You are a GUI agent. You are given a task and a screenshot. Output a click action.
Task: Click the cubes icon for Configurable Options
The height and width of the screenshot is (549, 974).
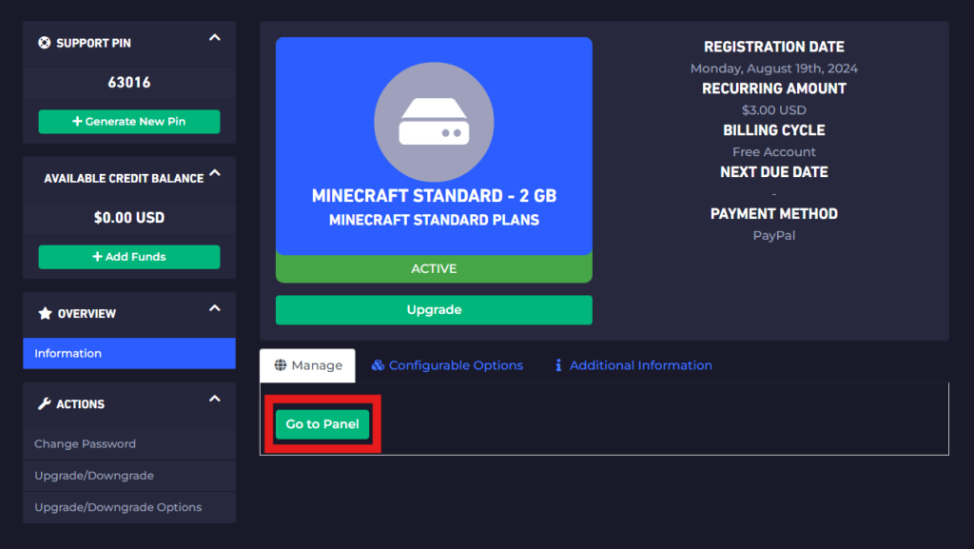378,365
